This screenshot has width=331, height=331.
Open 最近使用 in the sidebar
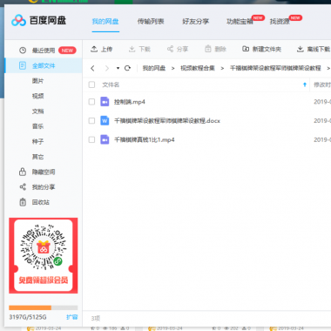44,51
